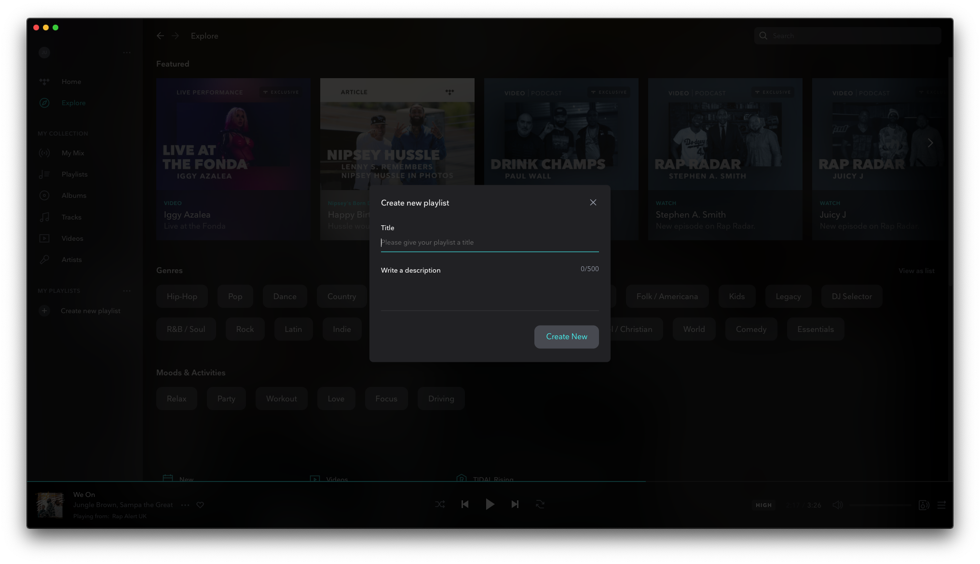The width and height of the screenshot is (980, 564).
Task: Open Artists in the sidebar
Action: point(71,260)
